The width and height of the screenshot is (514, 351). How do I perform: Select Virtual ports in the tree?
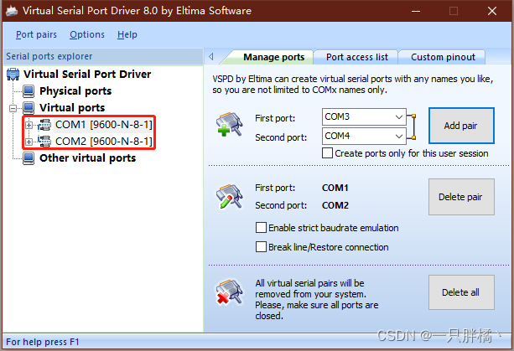coord(72,108)
